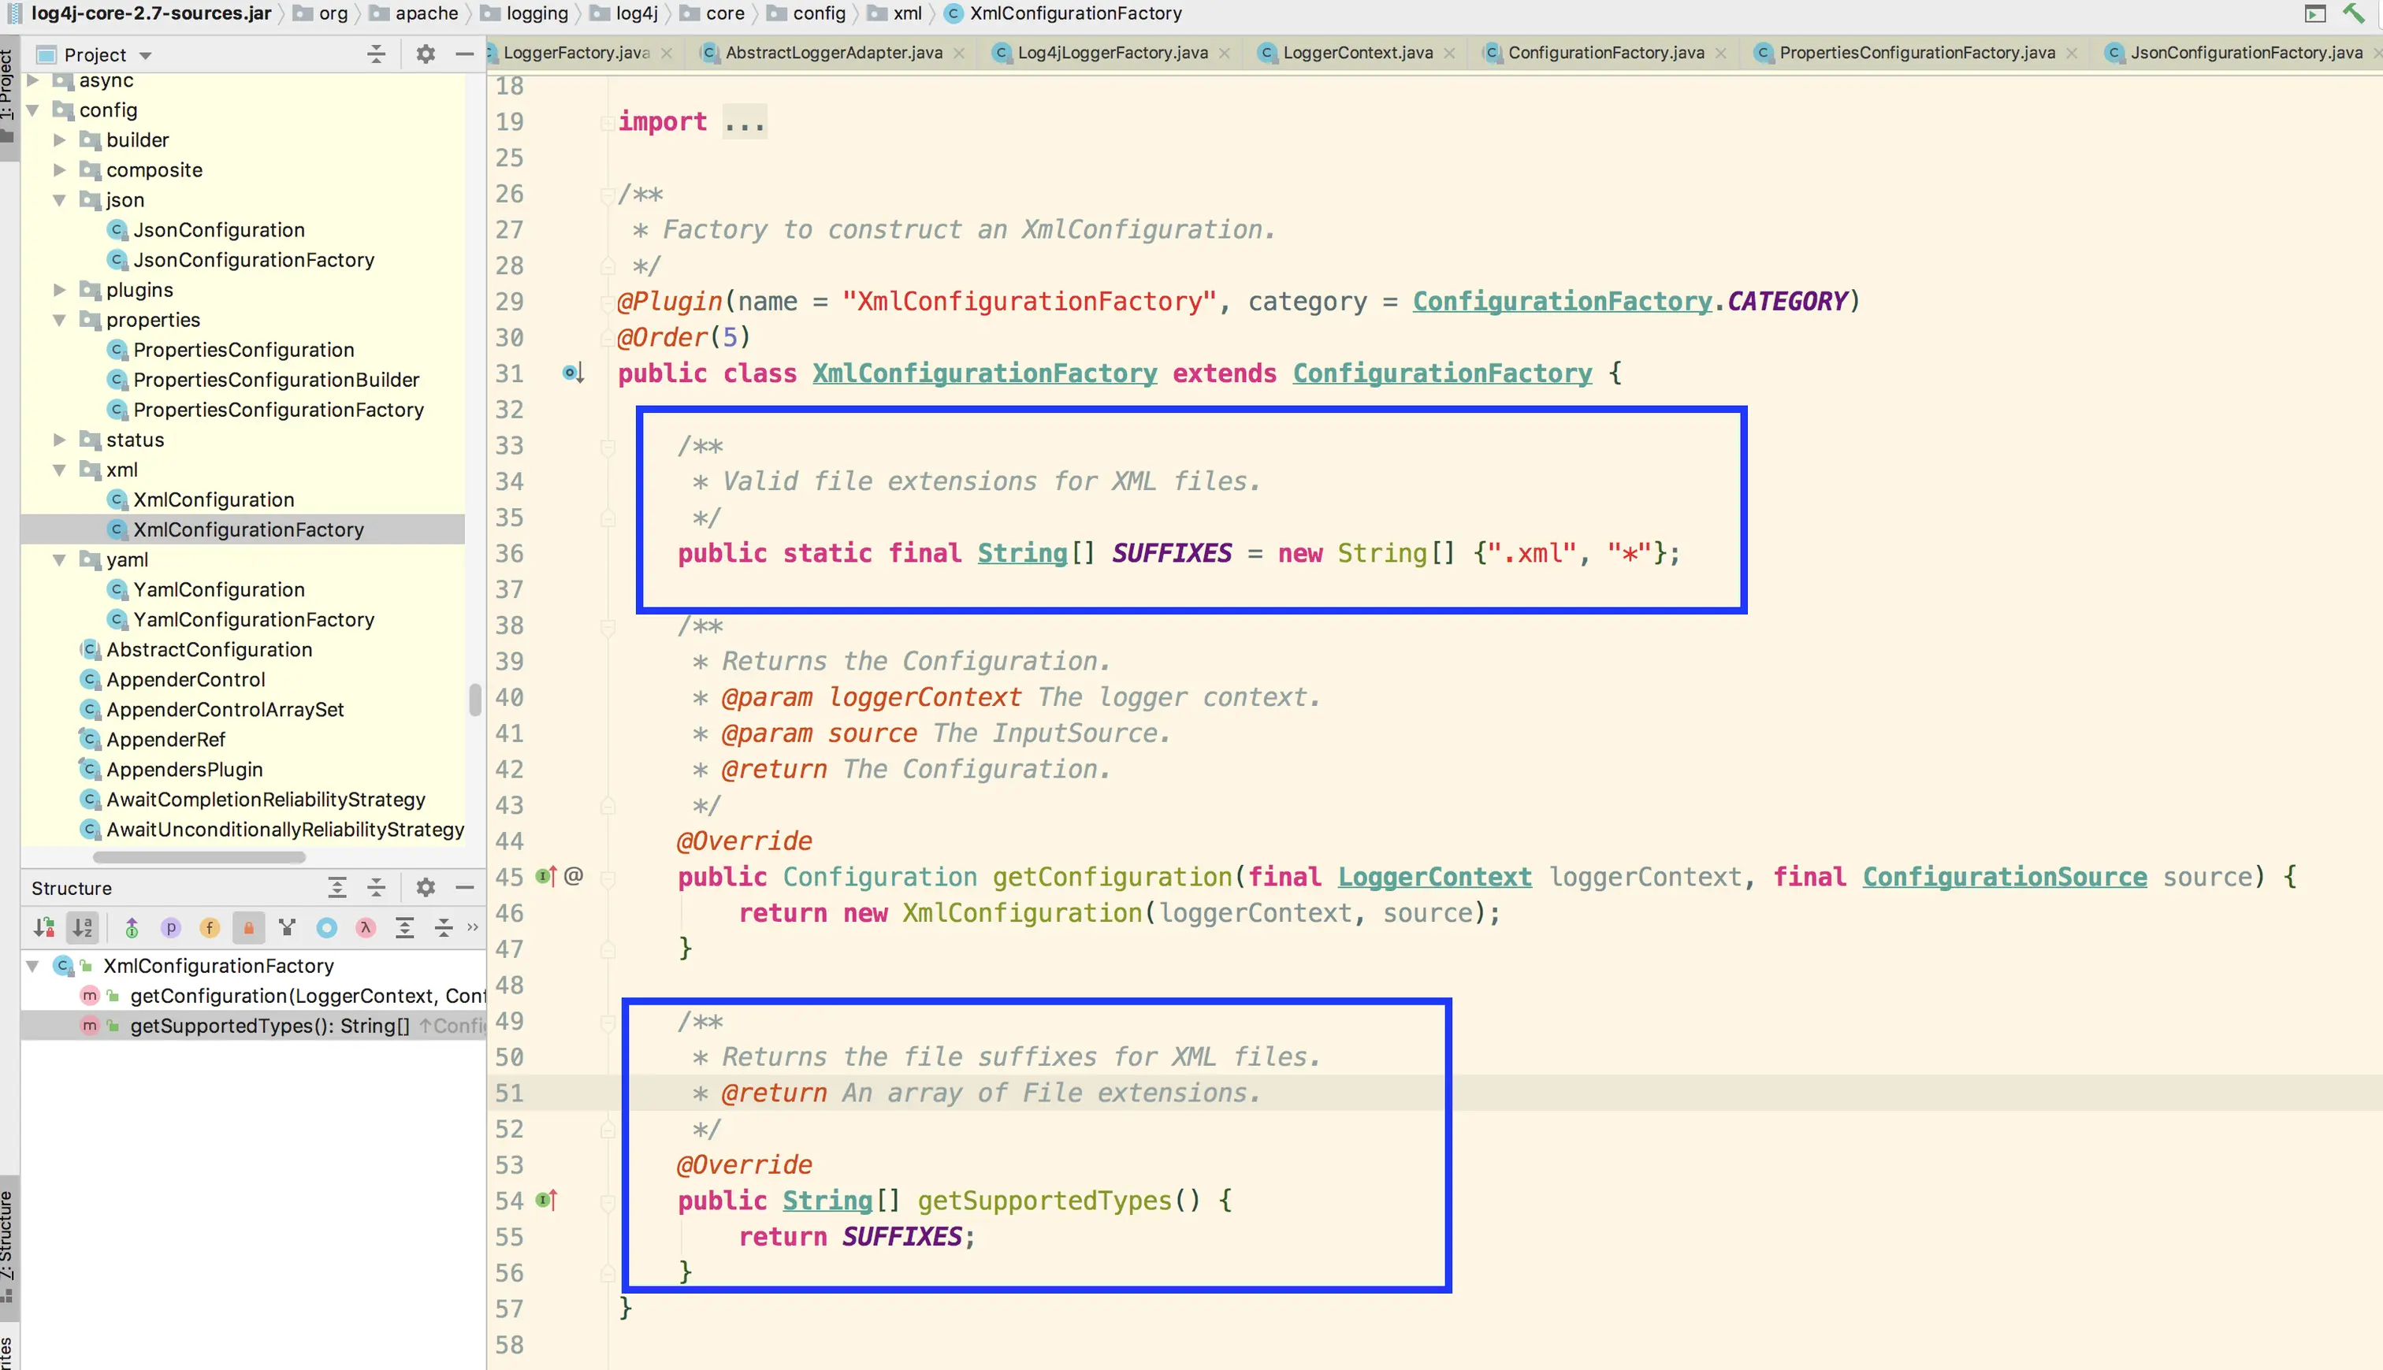Toggle Show non-public lock icon
Viewport: 2383px width, 1370px height.
248,928
